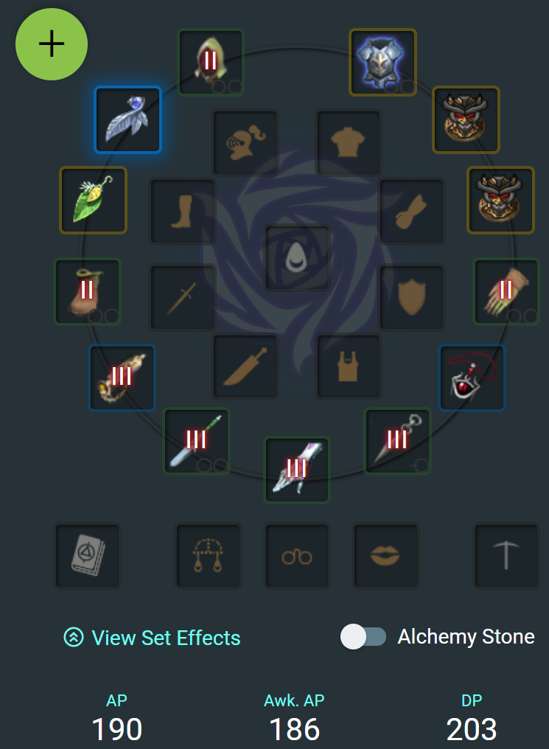Open the glowing blue chest armor slot
Screen dimensions: 549x749
[x=383, y=62]
